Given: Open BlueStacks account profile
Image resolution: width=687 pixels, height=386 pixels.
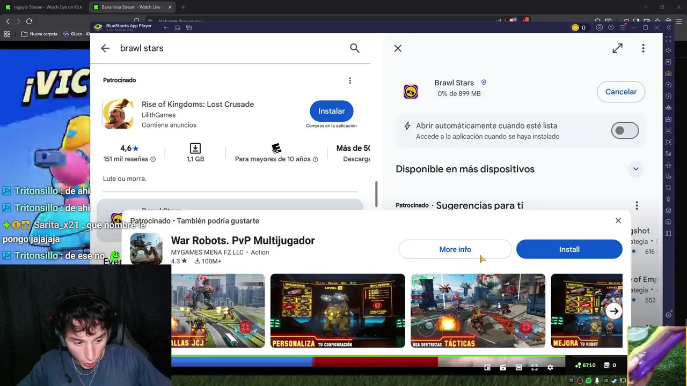Looking at the screenshot, I should 600,27.
